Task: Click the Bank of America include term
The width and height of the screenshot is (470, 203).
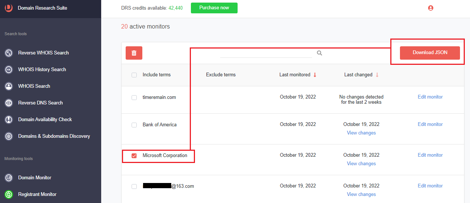Action: point(160,124)
